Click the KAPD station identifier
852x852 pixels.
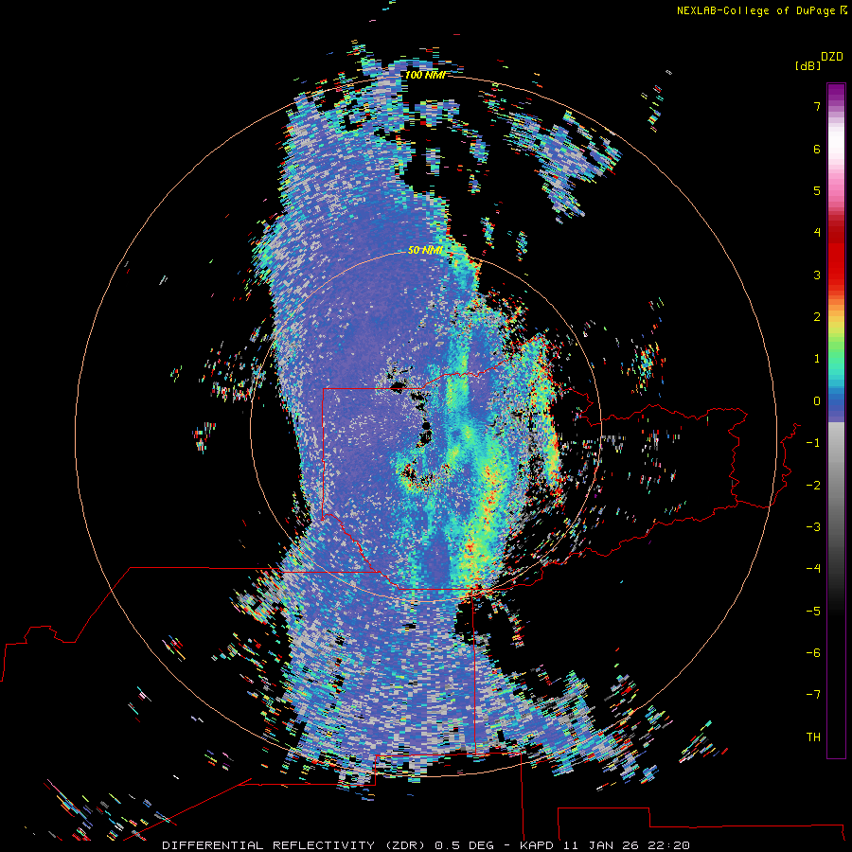pos(537,845)
